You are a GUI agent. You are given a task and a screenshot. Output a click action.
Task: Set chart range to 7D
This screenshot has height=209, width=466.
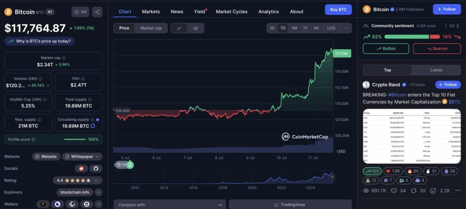coord(283,28)
